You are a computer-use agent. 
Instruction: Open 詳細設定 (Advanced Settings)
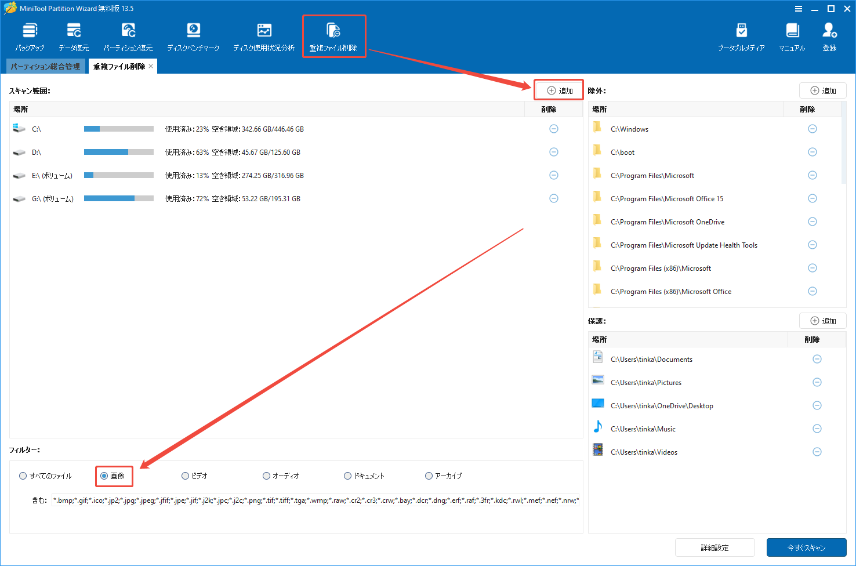click(714, 547)
